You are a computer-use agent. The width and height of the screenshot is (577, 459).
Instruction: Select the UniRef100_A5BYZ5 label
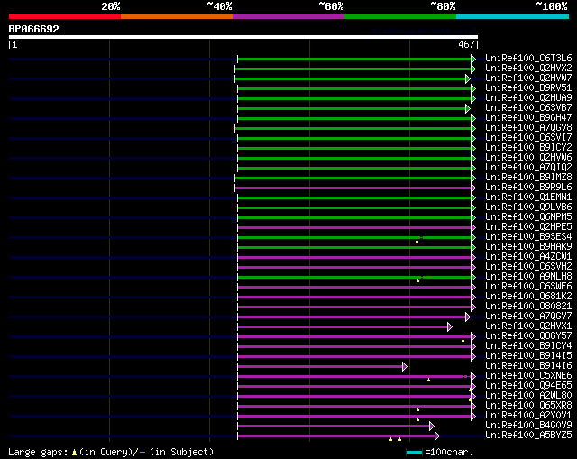(x=528, y=436)
